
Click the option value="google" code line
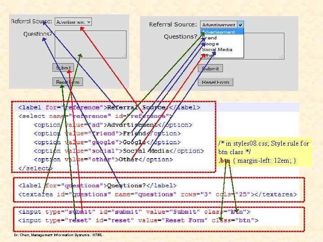107,142
